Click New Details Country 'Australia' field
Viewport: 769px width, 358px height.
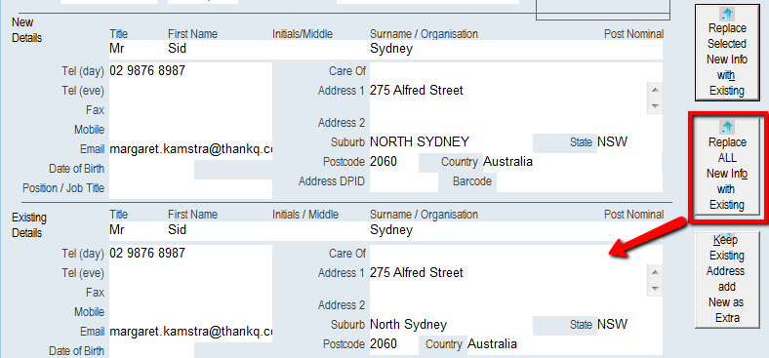coord(572,162)
